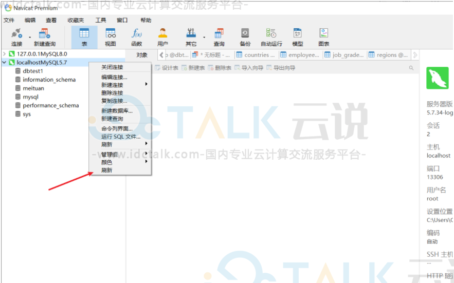Open the 新建连接 submenu in context menu

(x=120, y=85)
